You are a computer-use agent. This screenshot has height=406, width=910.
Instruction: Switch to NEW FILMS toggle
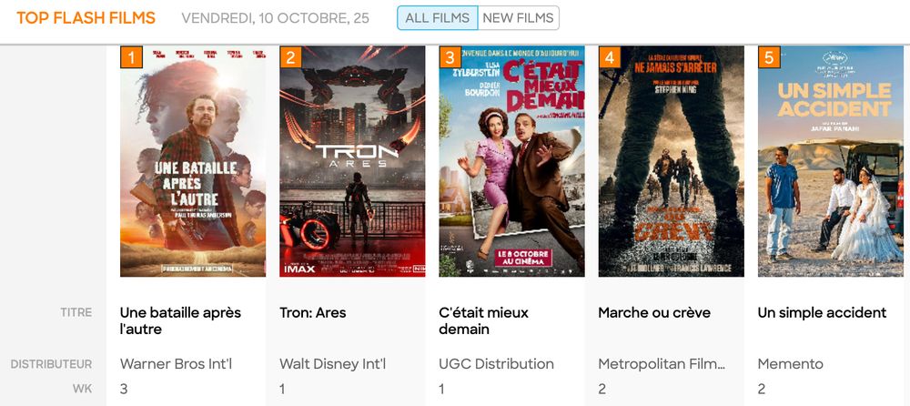[519, 18]
